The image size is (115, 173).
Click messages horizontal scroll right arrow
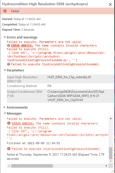(x=106, y=166)
